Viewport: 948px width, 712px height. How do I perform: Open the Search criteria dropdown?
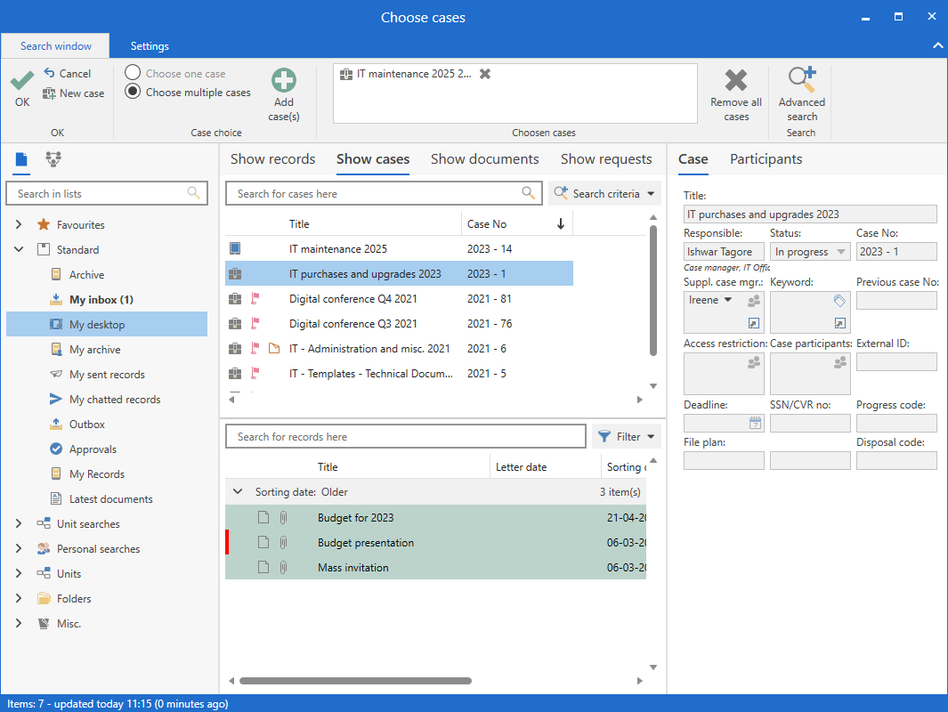pyautogui.click(x=605, y=193)
